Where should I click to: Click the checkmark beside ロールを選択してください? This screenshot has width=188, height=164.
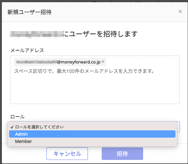12,127
